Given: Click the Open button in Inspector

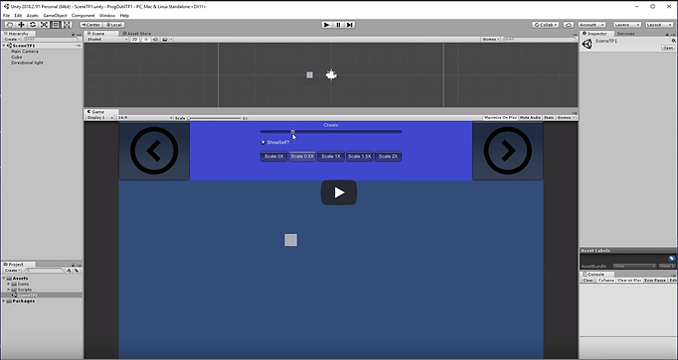Looking at the screenshot, I should point(668,48).
